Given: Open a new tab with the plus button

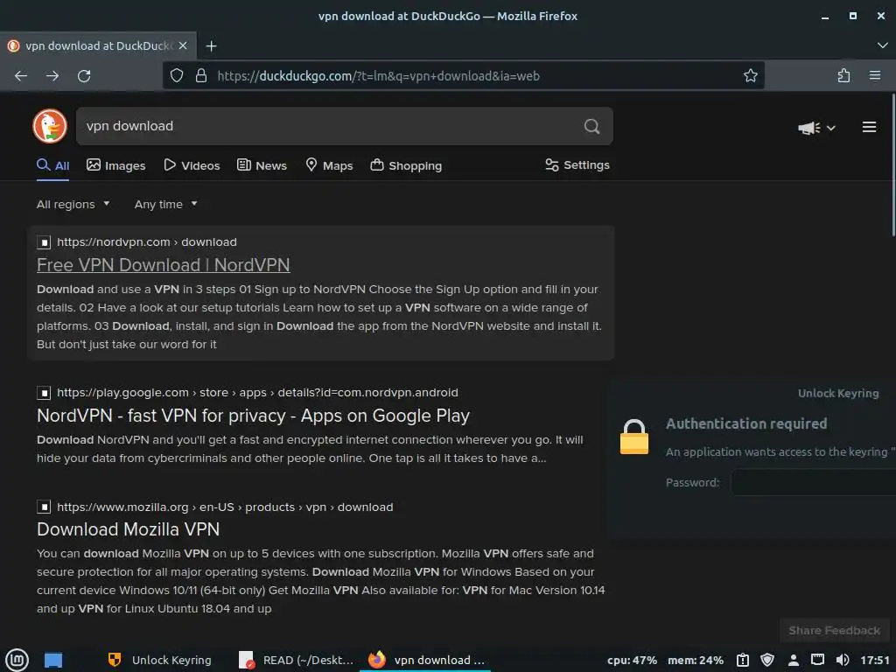Looking at the screenshot, I should (212, 45).
